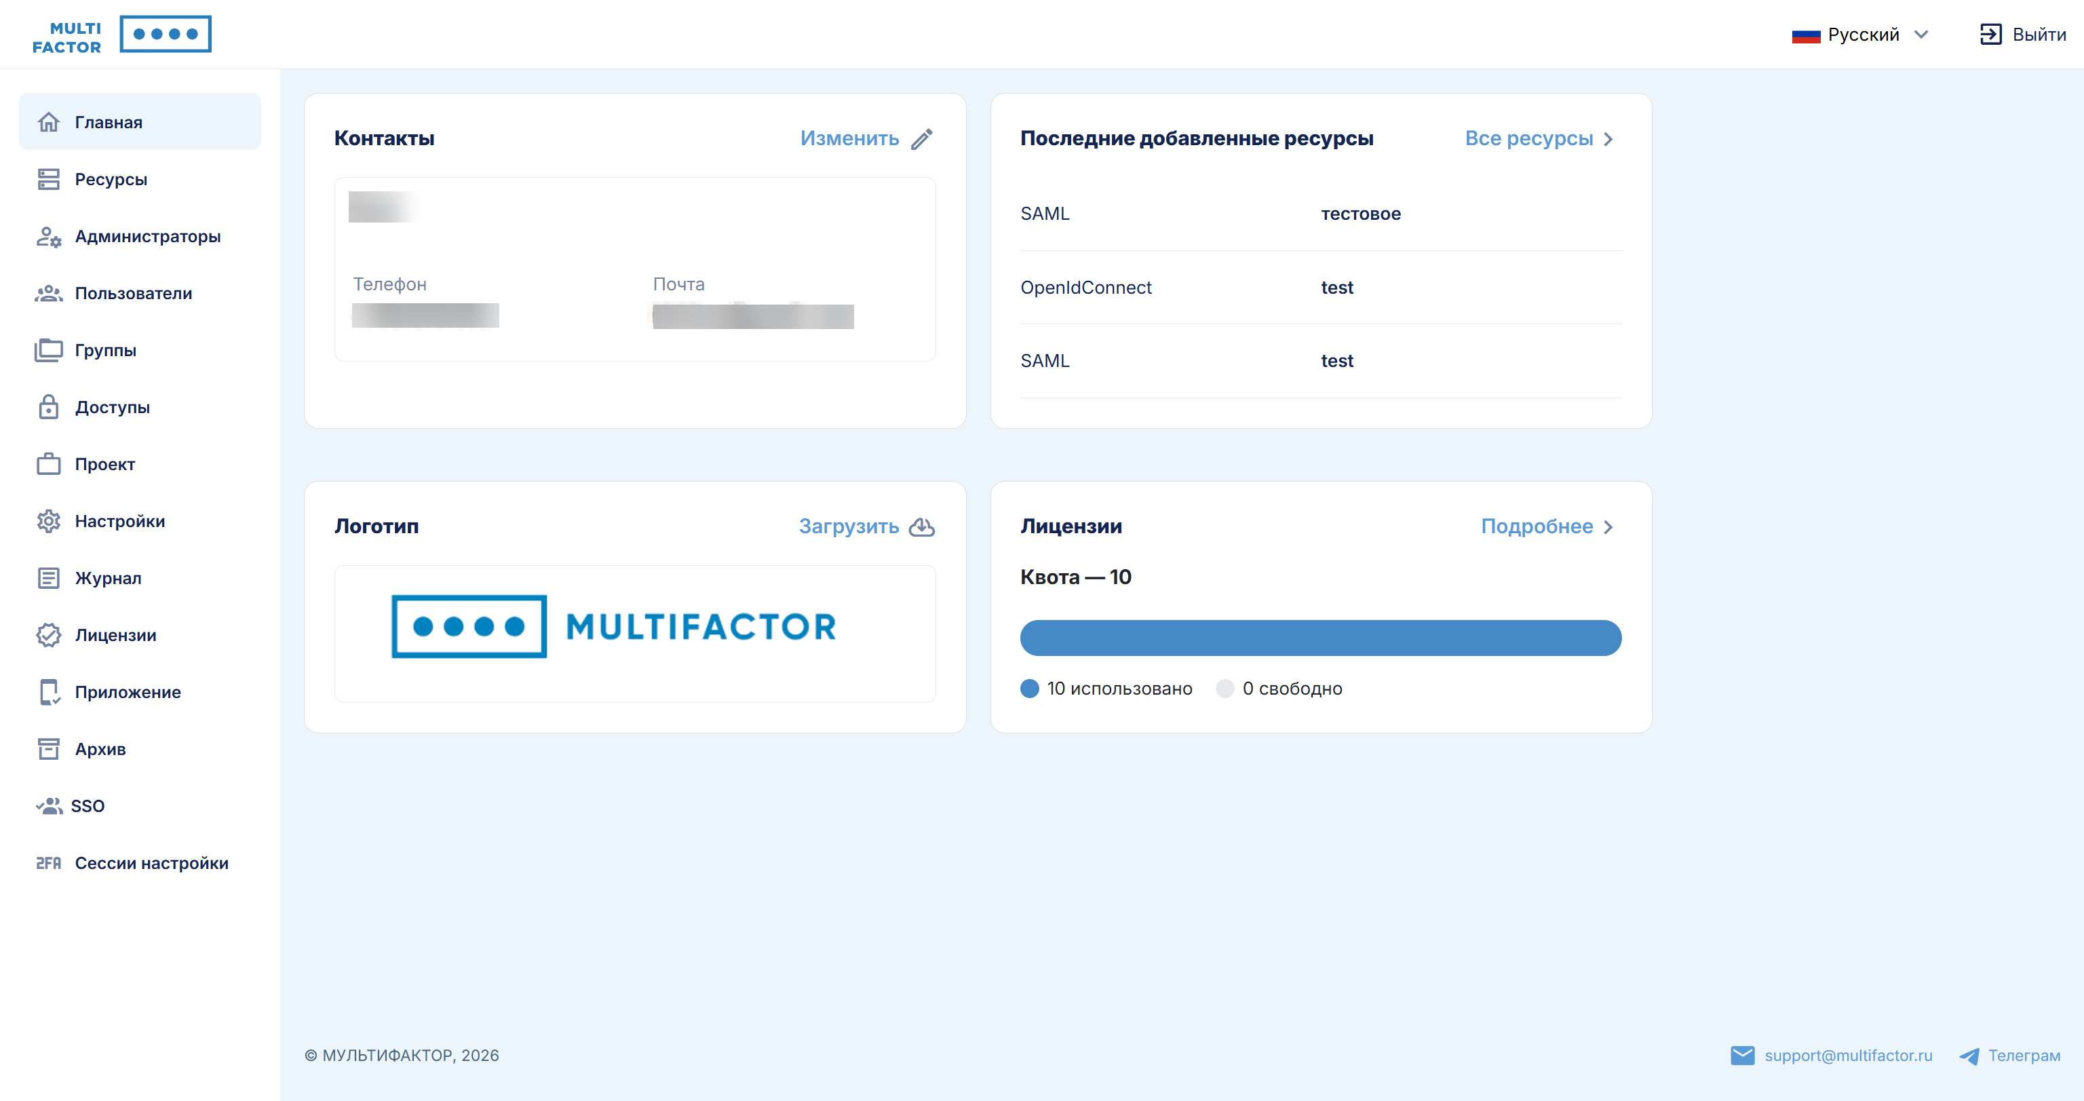This screenshot has height=1101, width=2084.
Task: Open the Русский language dropdown
Action: pyautogui.click(x=1861, y=35)
